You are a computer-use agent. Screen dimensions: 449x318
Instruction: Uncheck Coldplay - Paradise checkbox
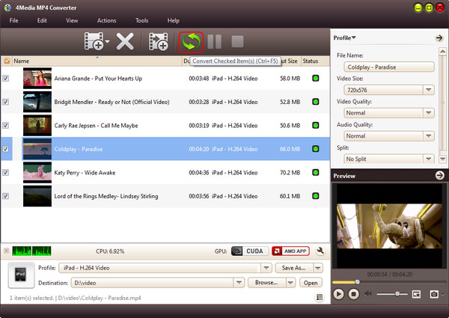click(6, 149)
